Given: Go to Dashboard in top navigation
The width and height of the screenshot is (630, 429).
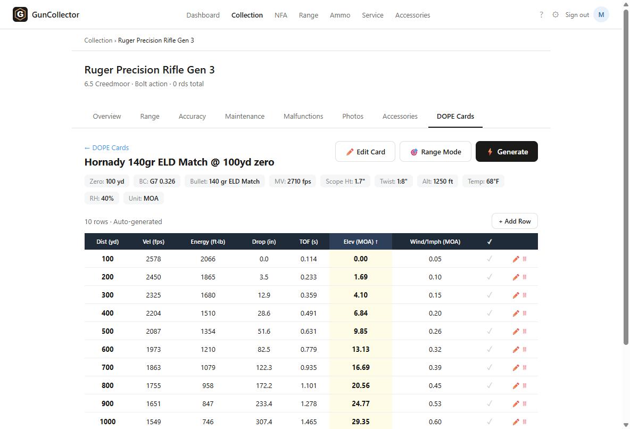Looking at the screenshot, I should click(x=203, y=15).
